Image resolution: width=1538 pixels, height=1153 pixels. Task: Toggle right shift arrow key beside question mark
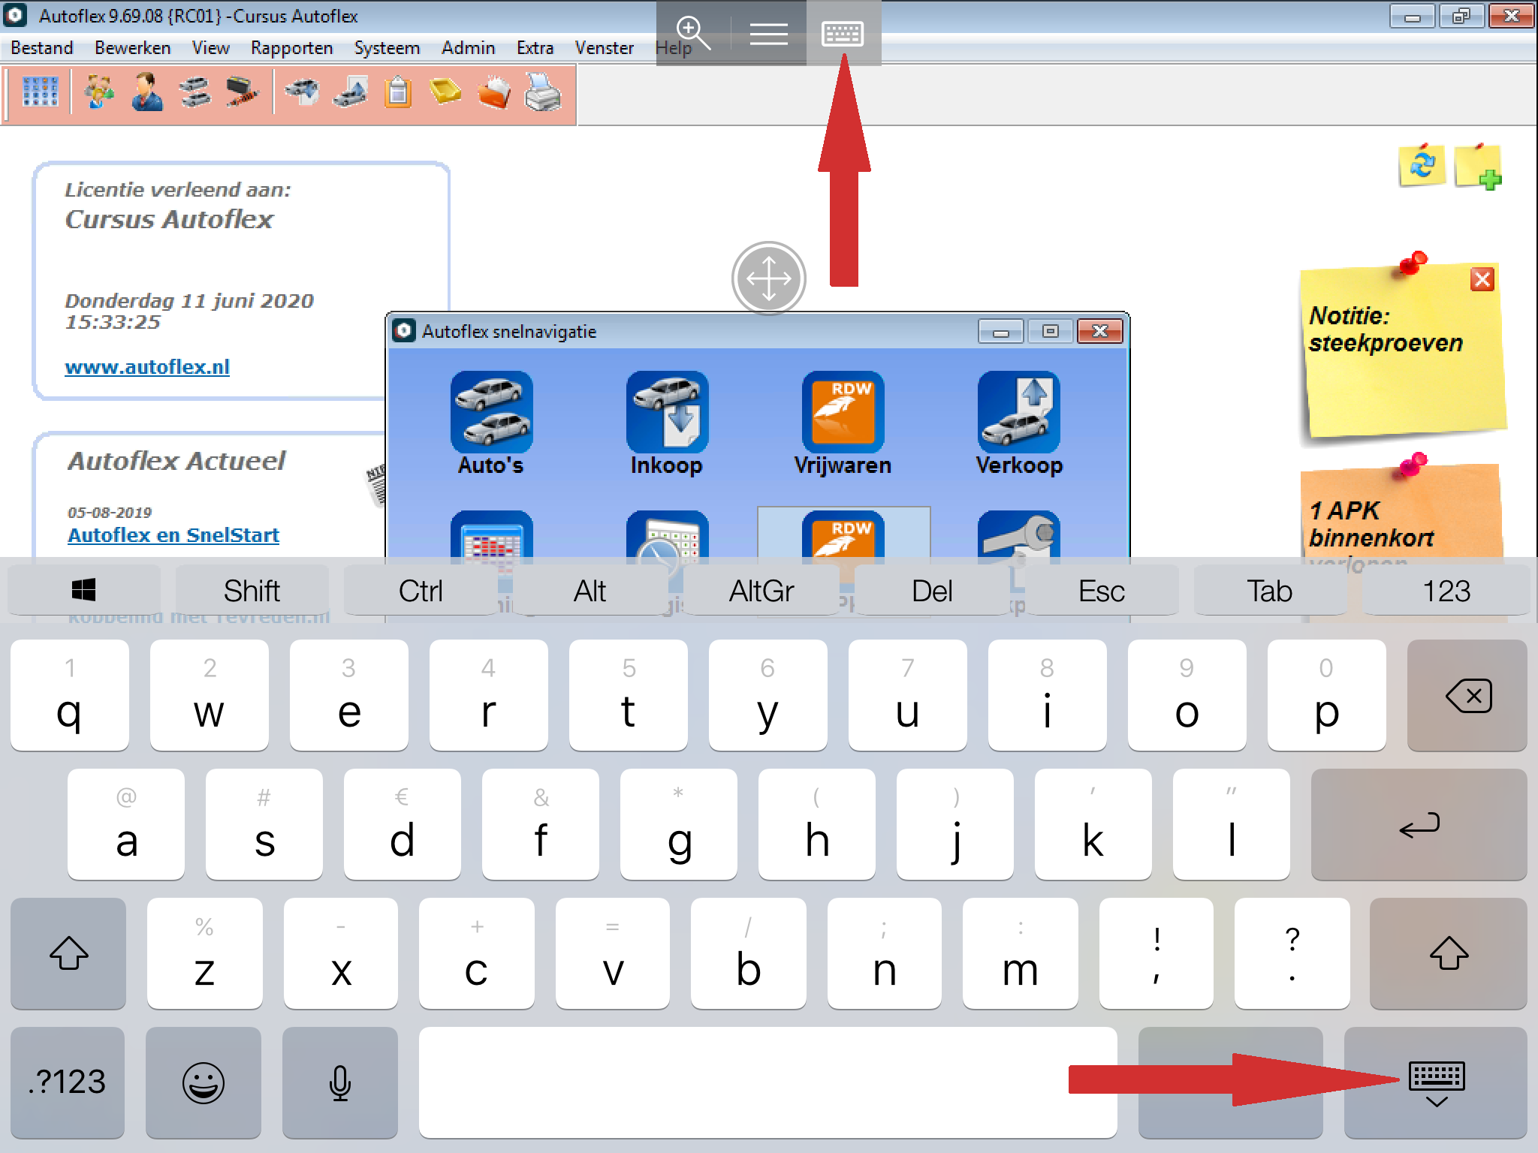click(1449, 953)
